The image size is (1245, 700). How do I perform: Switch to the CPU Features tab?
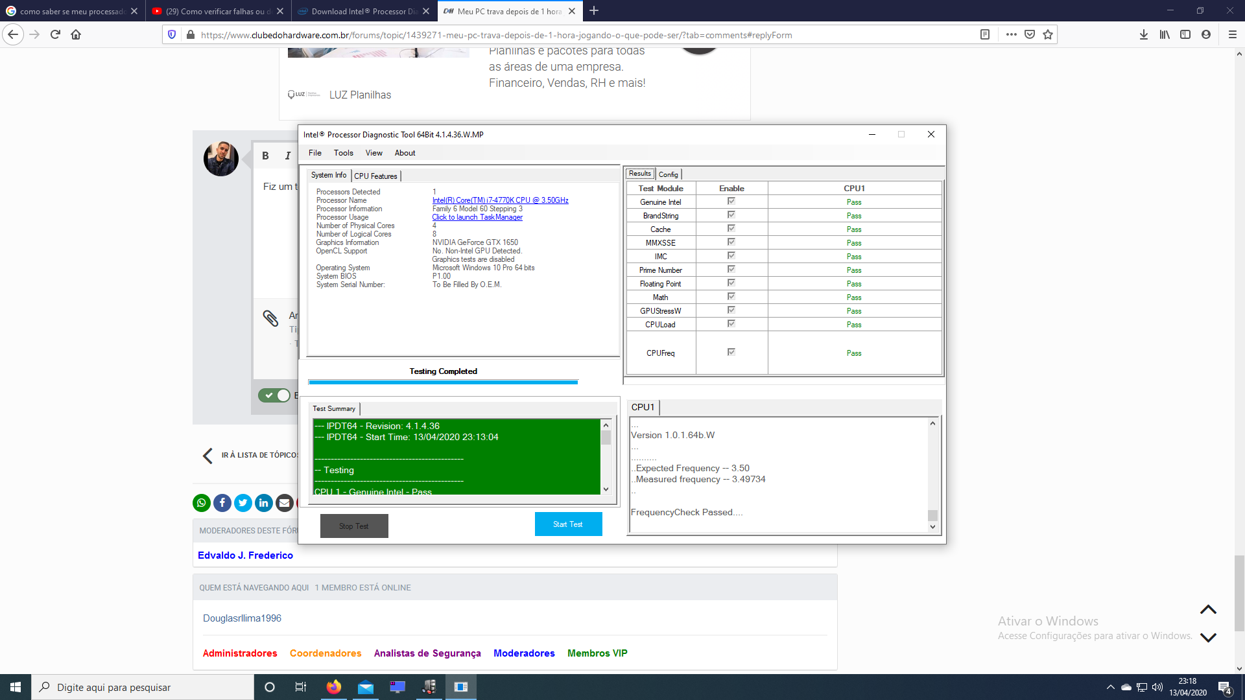click(375, 176)
